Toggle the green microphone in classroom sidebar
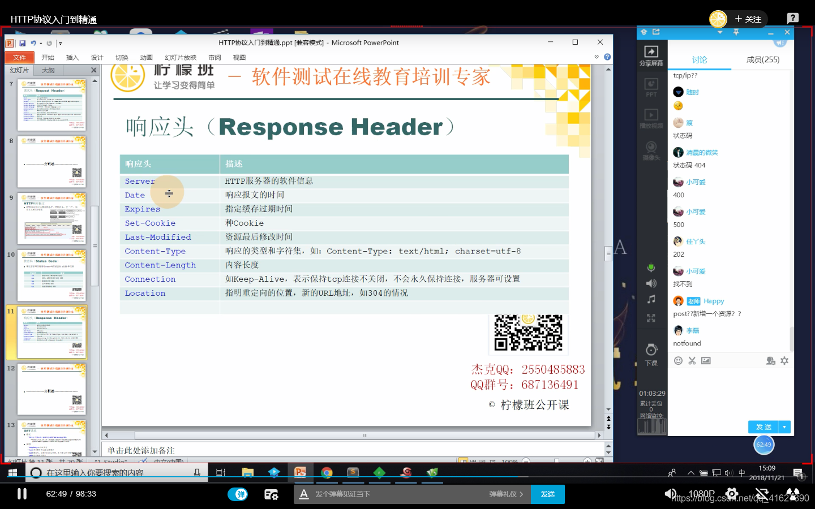This screenshot has width=815, height=509. 651,268
